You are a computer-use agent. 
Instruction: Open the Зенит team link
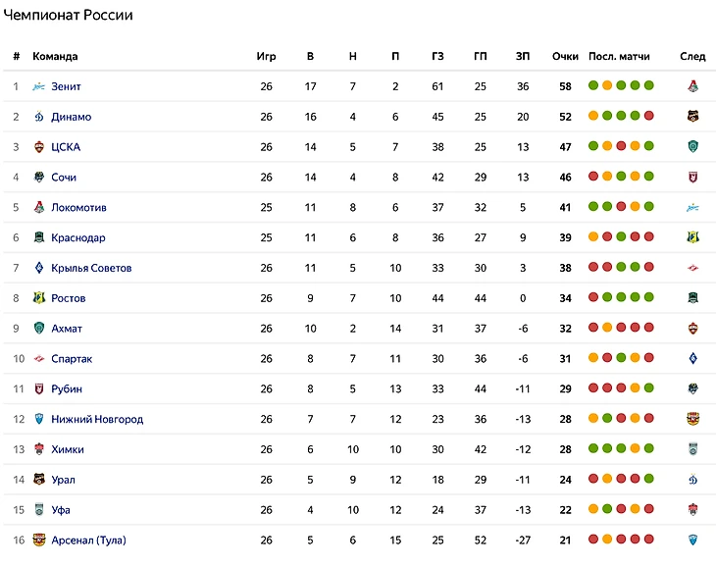point(67,86)
